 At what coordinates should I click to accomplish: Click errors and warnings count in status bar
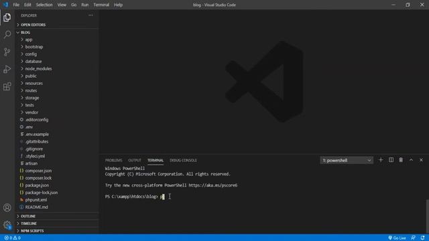13,238
